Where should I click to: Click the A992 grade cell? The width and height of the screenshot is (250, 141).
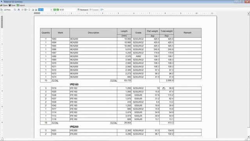pos(138,56)
